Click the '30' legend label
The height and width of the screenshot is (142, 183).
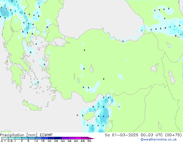[63, 141]
